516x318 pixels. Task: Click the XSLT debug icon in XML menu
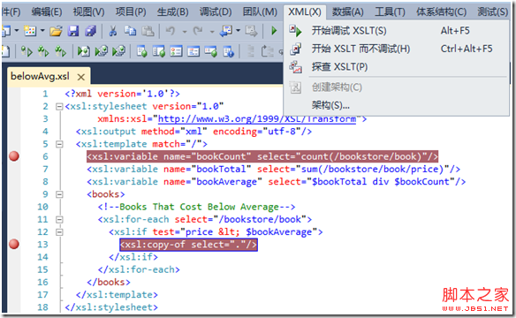(x=295, y=31)
